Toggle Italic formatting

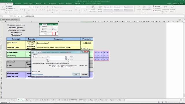tap(23, 10)
